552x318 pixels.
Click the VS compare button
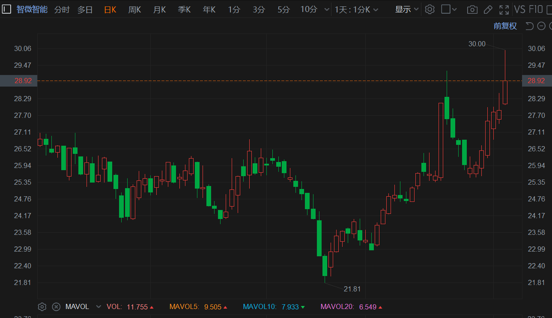[519, 9]
